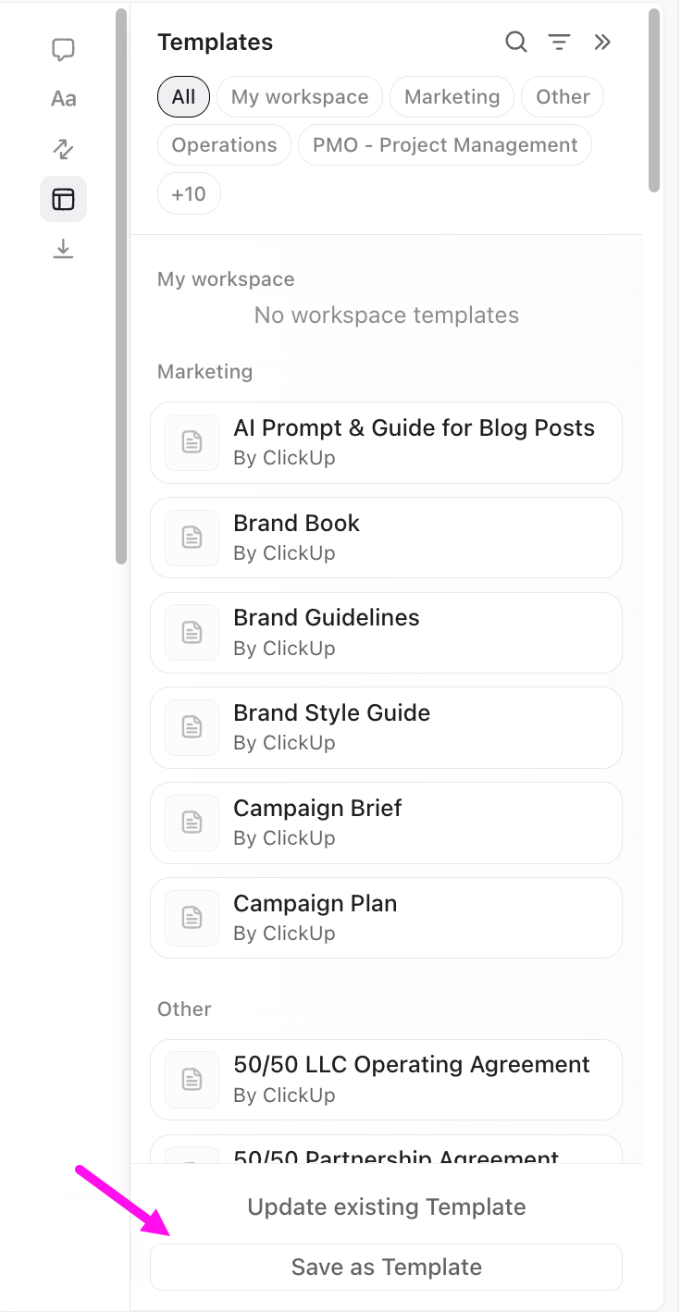The image size is (681, 1312).
Task: Switch to the PMO - Project Management filter
Action: 444,144
